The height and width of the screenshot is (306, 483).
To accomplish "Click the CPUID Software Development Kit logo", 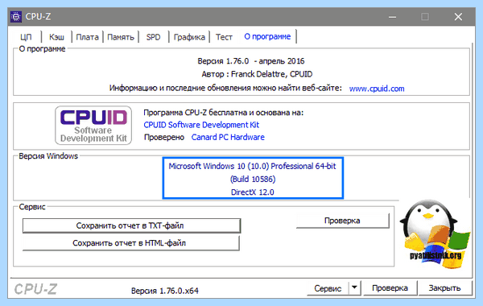I will point(93,125).
